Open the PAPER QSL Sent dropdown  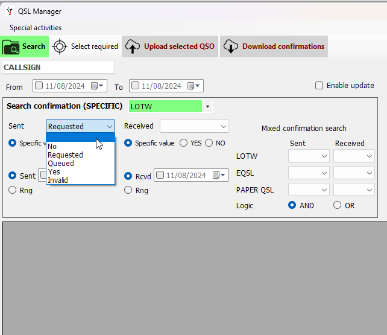coord(309,190)
